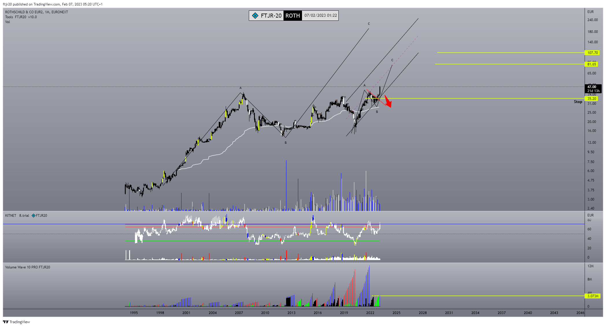
Task: Click the 2007 label on time axis
Action: (x=239, y=313)
